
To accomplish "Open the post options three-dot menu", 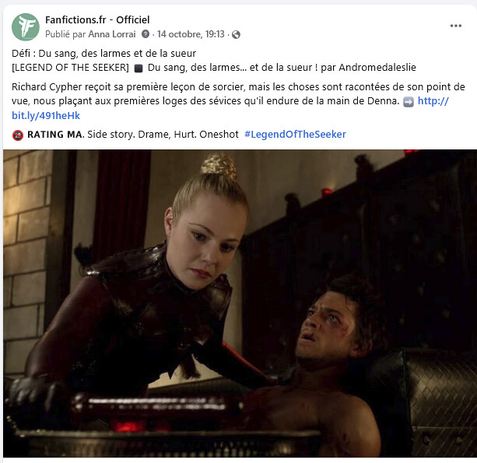I will [456, 26].
